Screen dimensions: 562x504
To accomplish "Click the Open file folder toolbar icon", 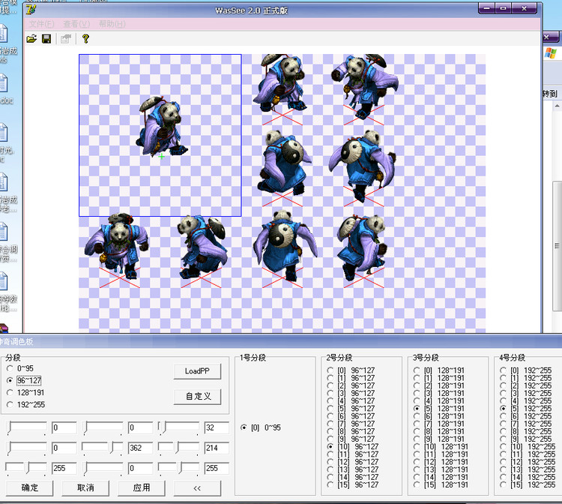I will point(31,38).
